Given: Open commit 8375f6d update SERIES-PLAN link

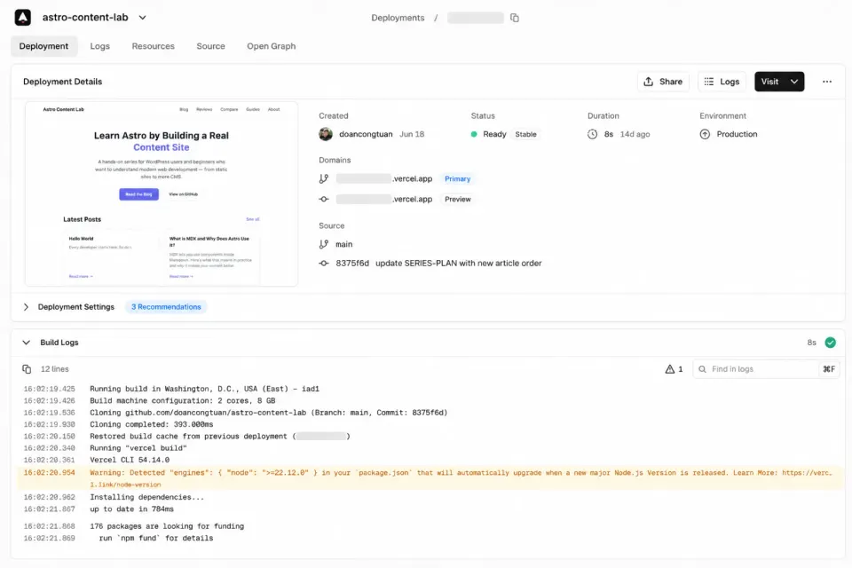Looking at the screenshot, I should coord(438,263).
